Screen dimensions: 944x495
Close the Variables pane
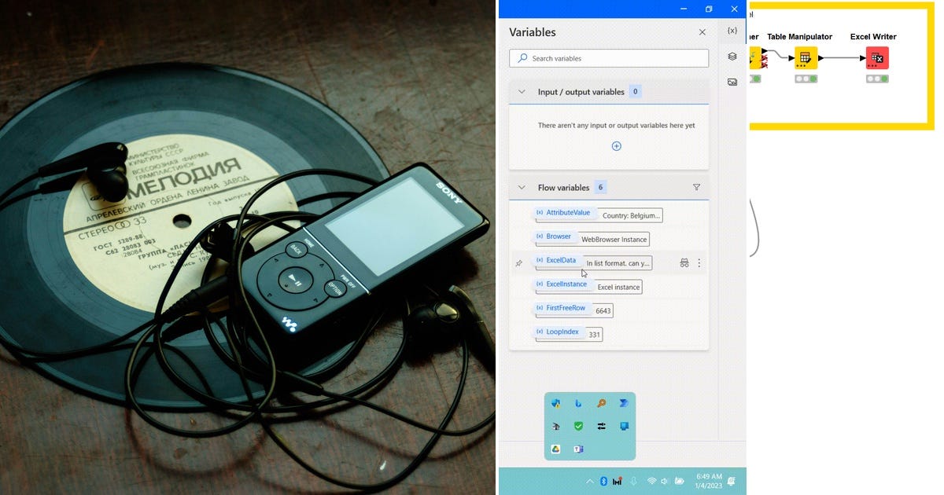point(702,32)
